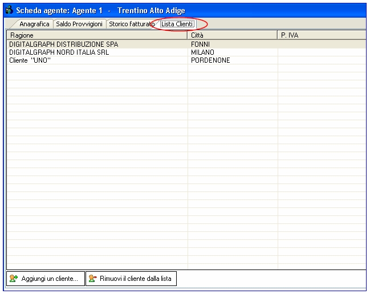
Task: Click the agent icon in the title bar
Action: [9, 10]
